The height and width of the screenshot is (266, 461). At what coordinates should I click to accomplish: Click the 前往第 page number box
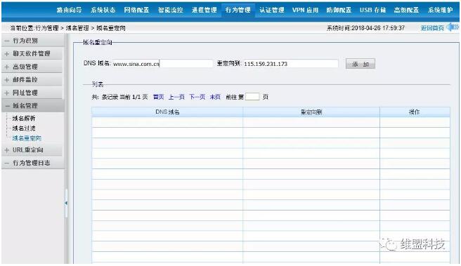[252, 97]
